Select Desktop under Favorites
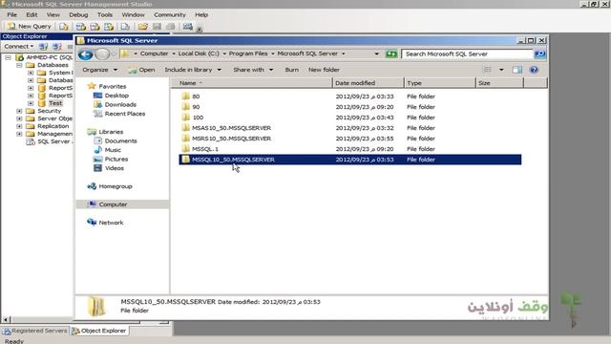 [x=116, y=96]
